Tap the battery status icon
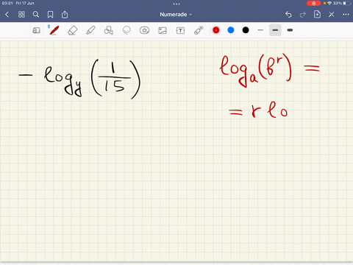This screenshot has height=265, width=353. point(347,3)
